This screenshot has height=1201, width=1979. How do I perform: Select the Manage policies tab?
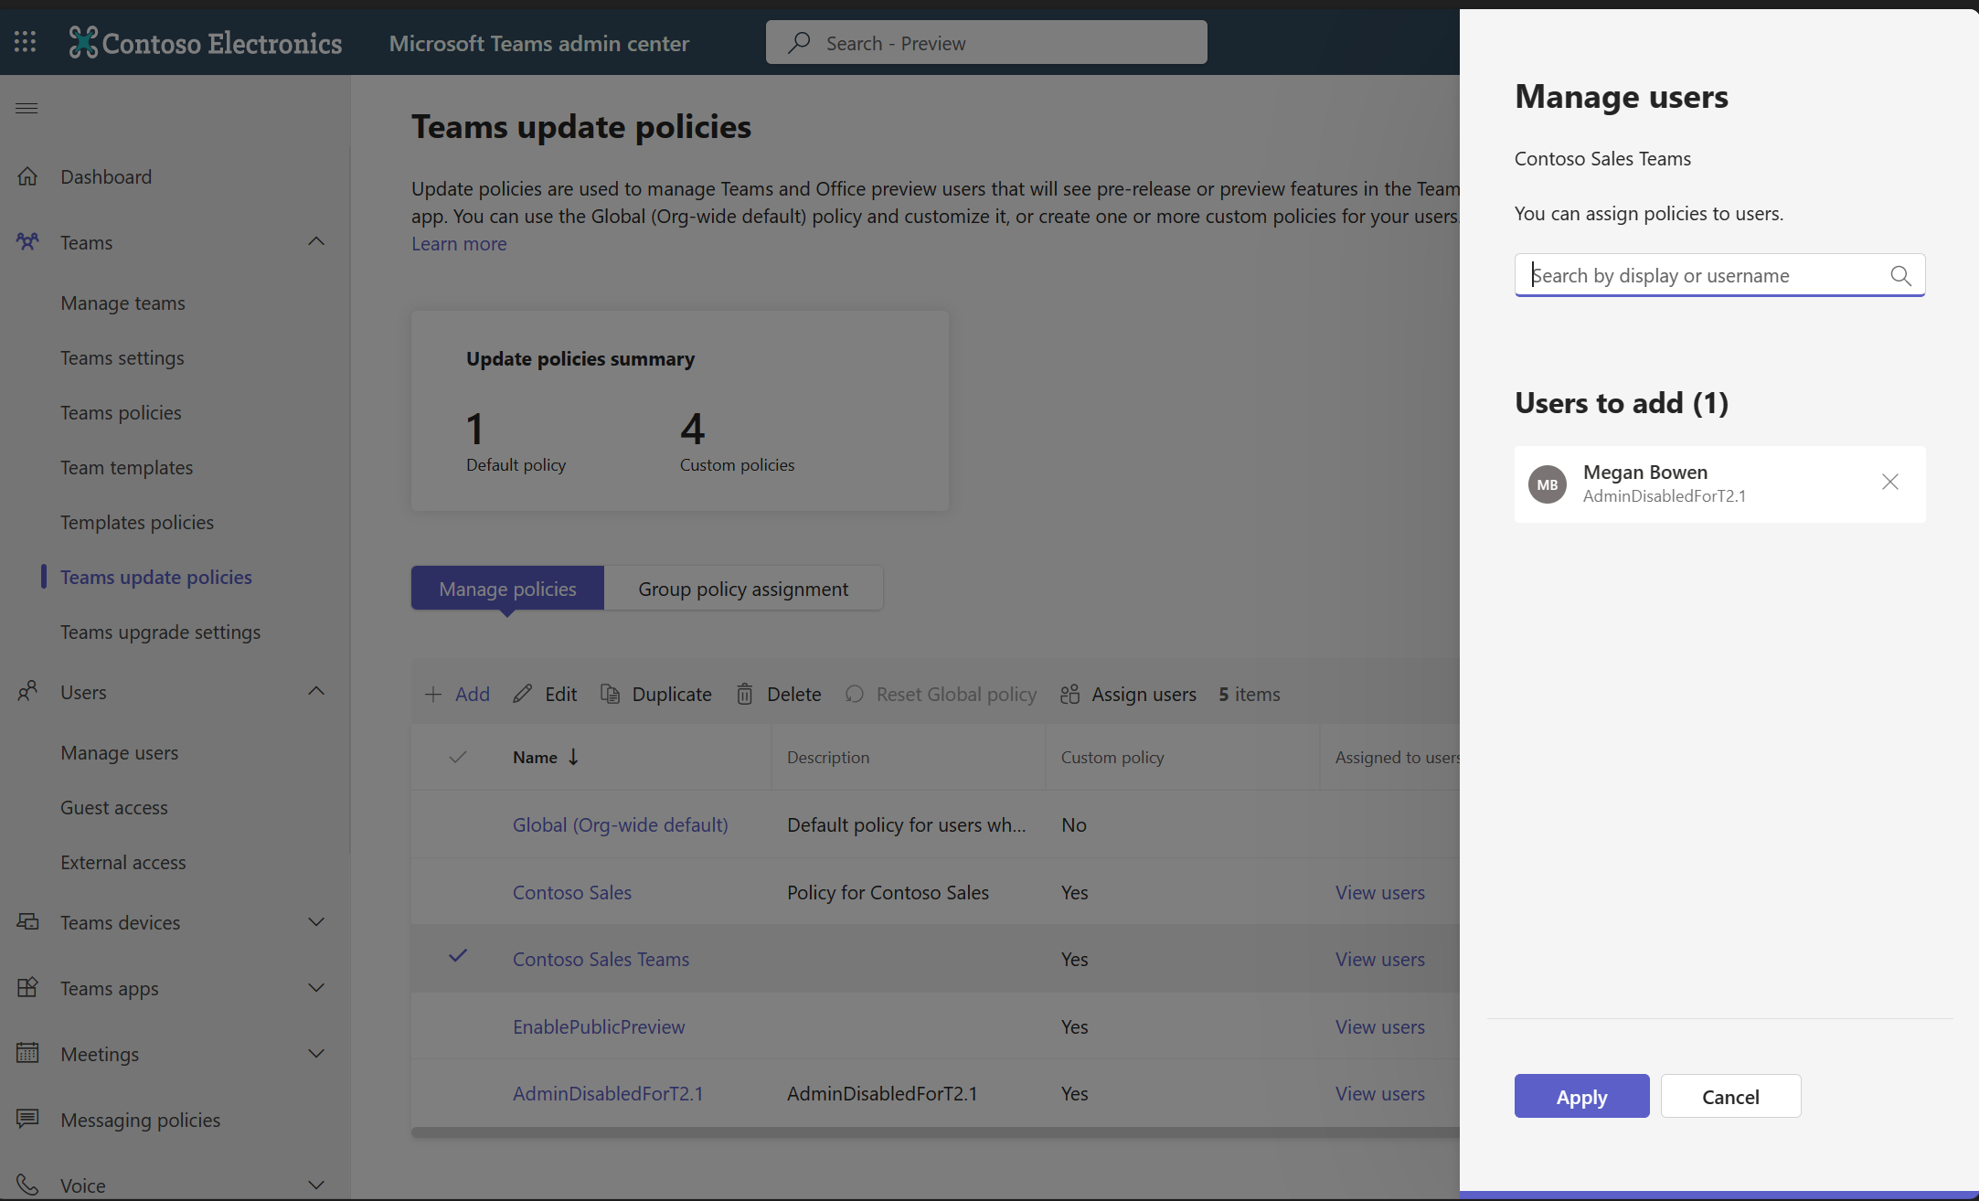(x=506, y=587)
